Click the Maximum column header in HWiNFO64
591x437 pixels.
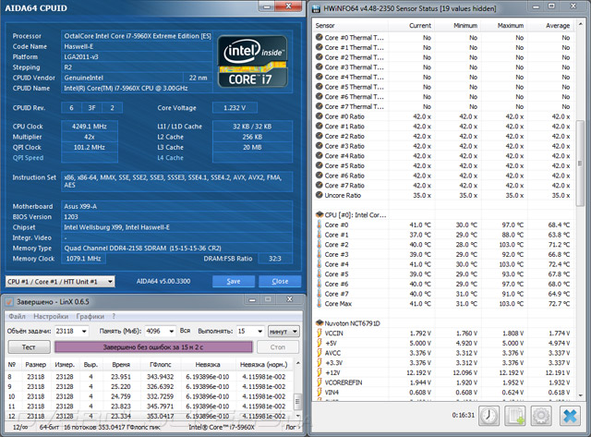coord(503,25)
